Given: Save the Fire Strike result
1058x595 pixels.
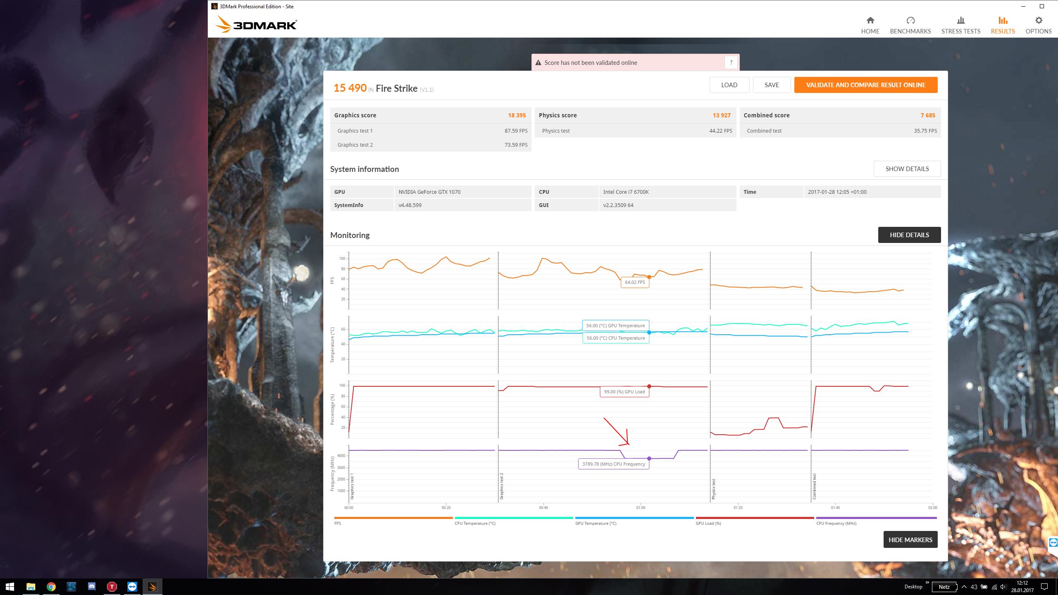Looking at the screenshot, I should (772, 85).
